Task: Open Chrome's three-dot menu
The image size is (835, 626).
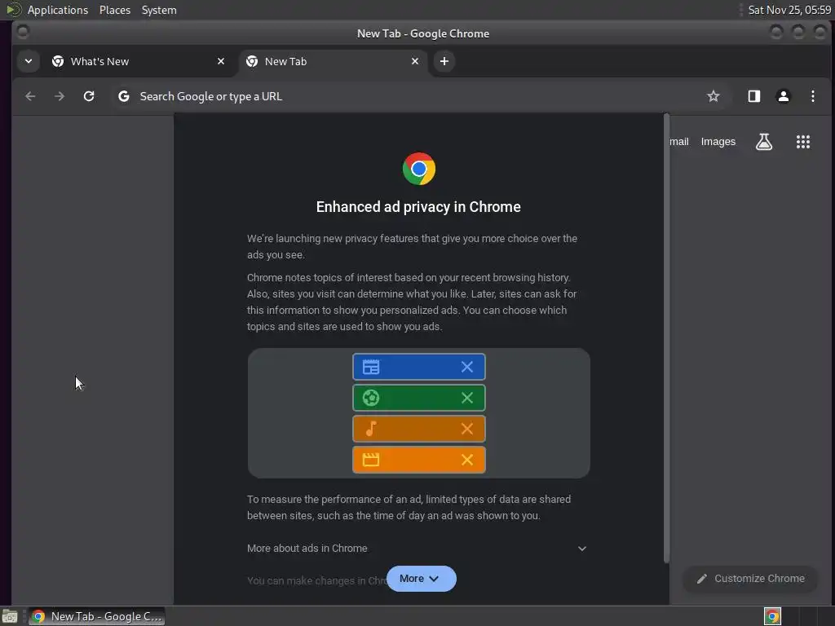Action: coord(813,96)
